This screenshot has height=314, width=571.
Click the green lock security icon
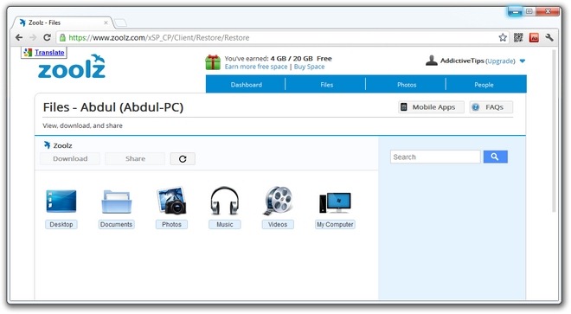(62, 37)
